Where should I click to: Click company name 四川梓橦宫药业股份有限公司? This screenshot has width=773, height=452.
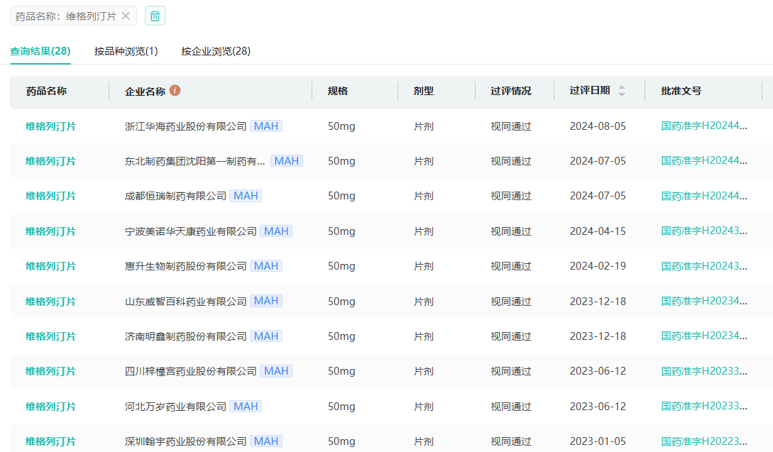[x=190, y=371]
